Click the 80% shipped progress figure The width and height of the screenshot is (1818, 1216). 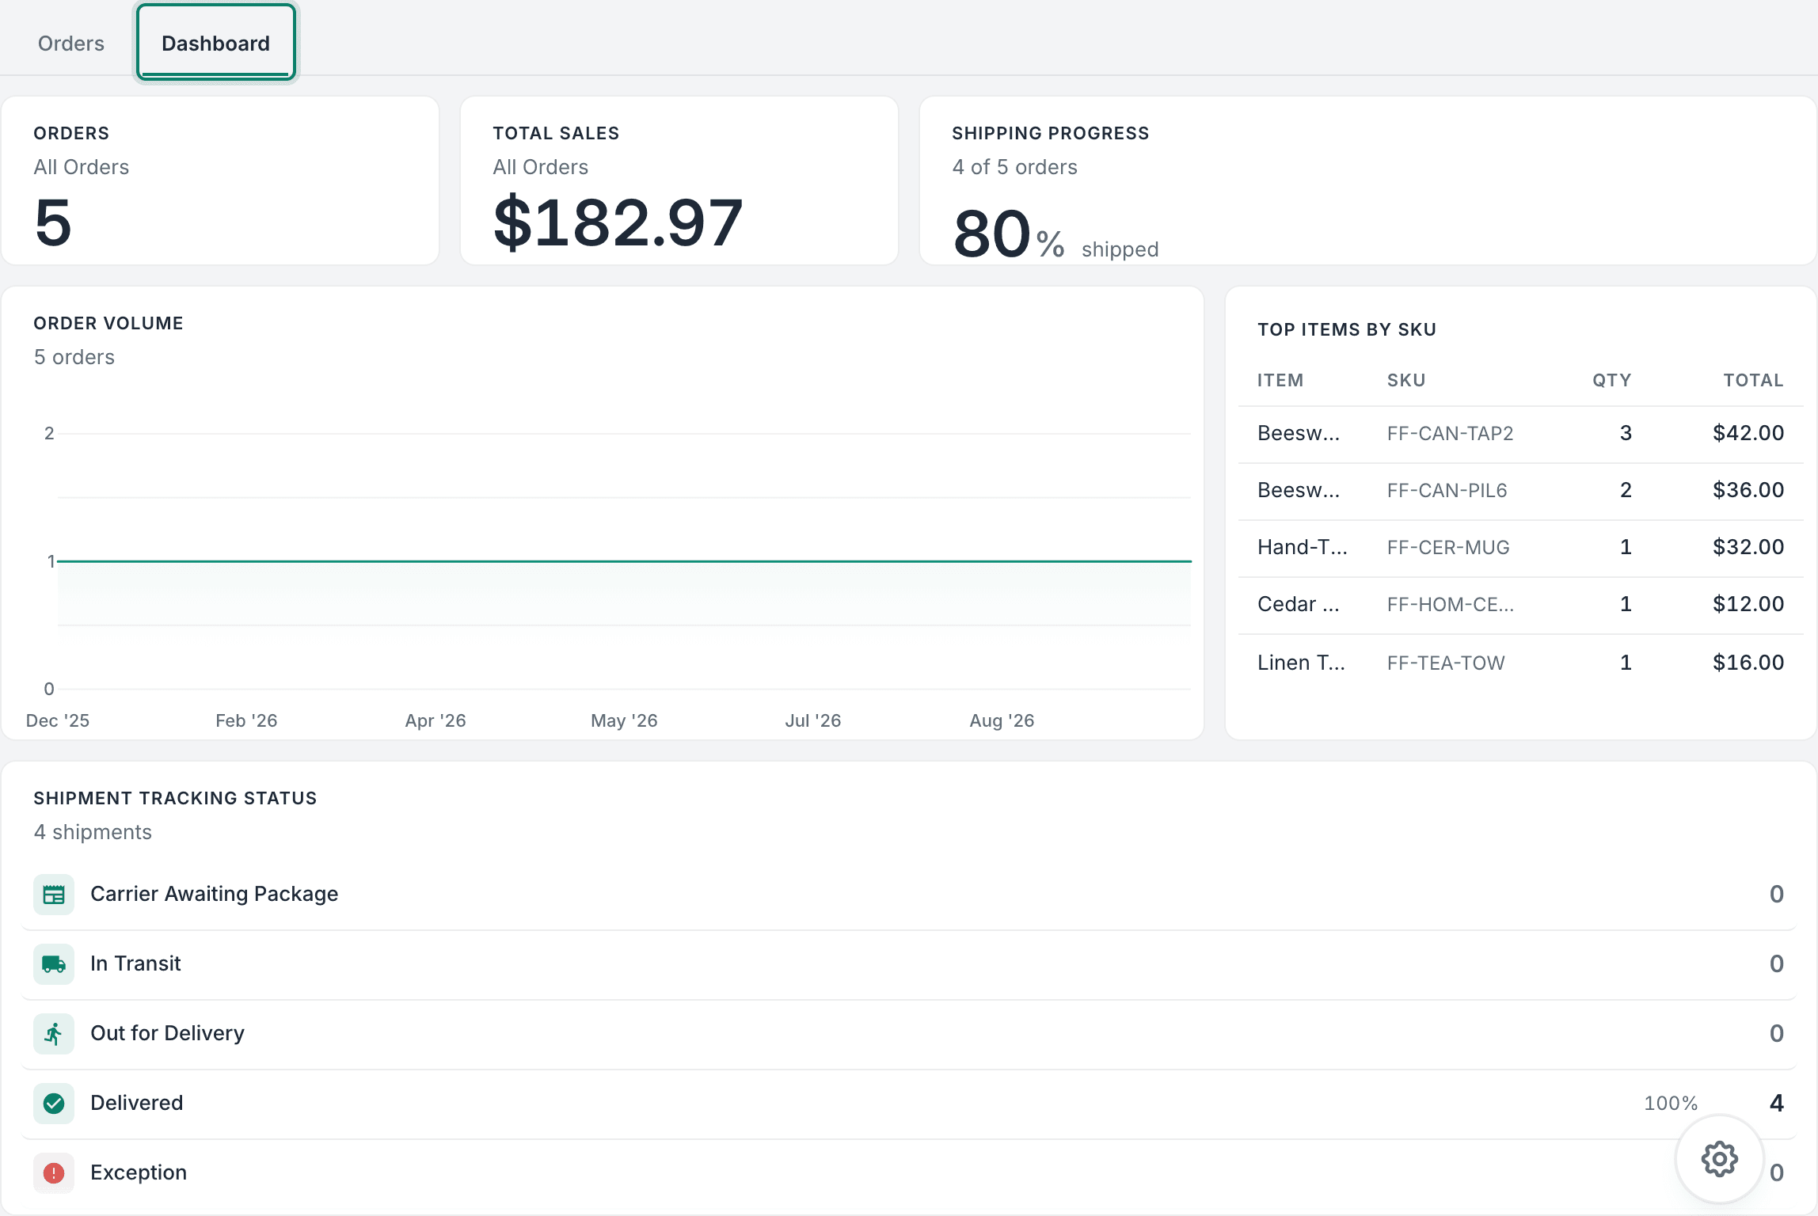tap(1008, 234)
